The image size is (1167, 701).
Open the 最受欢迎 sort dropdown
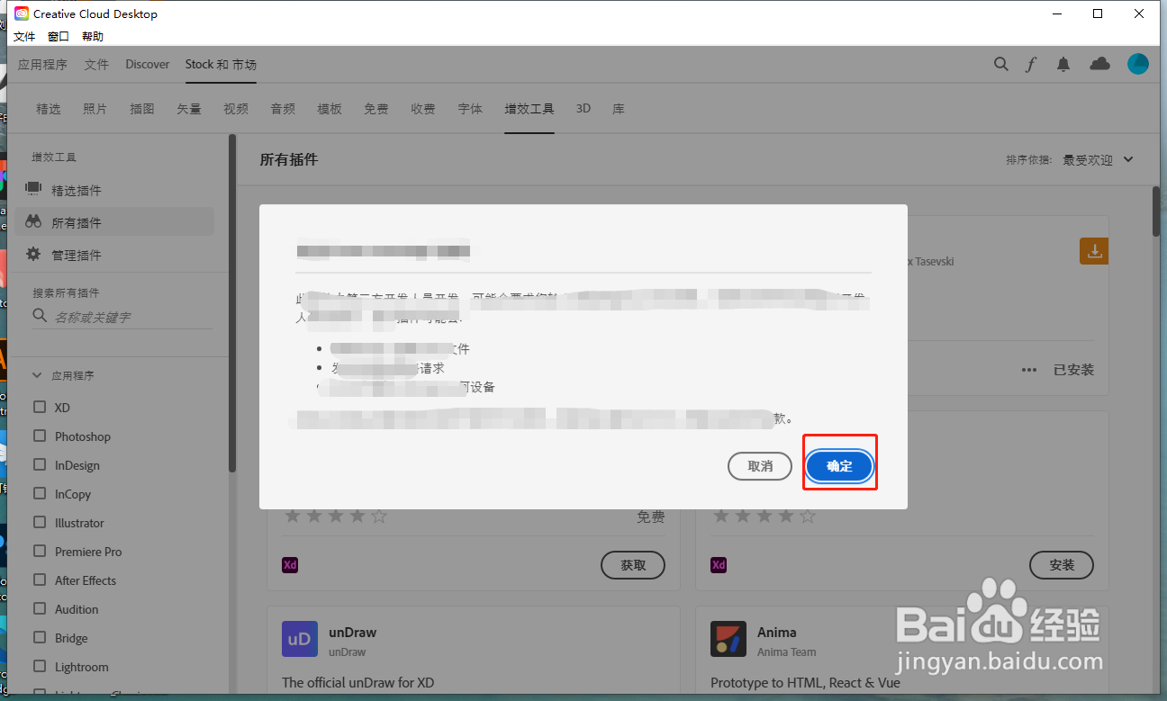(1098, 159)
